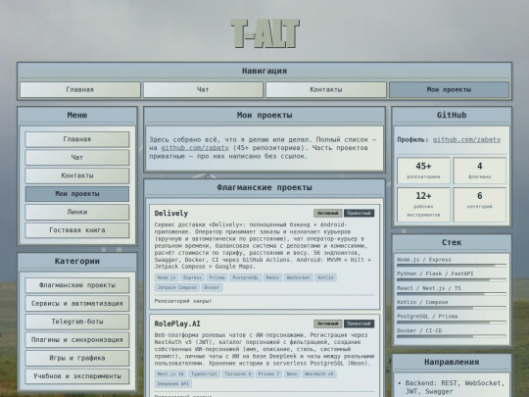Click the Delively project title
This screenshot has height=397, width=529.
(x=171, y=214)
